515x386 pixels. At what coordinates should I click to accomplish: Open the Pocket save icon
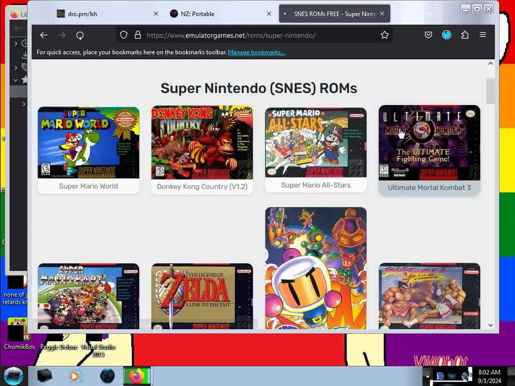[x=428, y=35]
